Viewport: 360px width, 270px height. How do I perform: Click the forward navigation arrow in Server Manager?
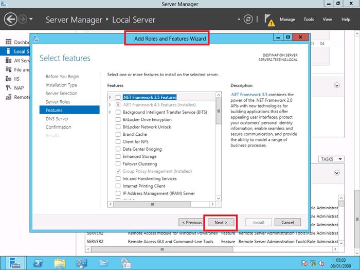pos(23,20)
